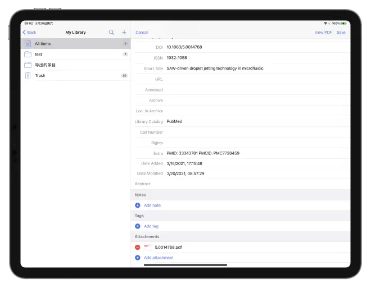Image resolution: width=371 pixels, height=288 pixels.
Task: Click the My Library title
Action: tap(75, 33)
